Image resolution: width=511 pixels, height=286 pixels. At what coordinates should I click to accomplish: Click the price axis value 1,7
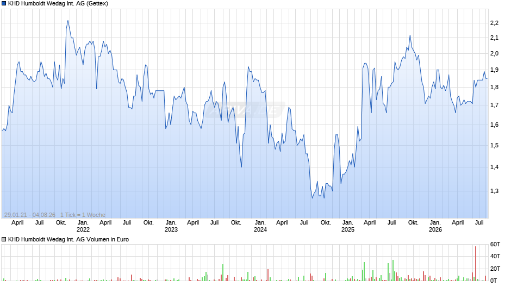[494, 105]
